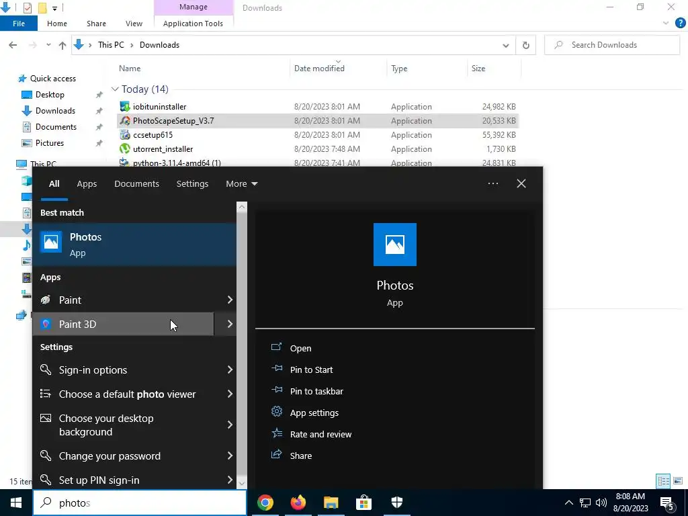Click the Search Downloads field
This screenshot has width=688, height=516.
[612, 45]
